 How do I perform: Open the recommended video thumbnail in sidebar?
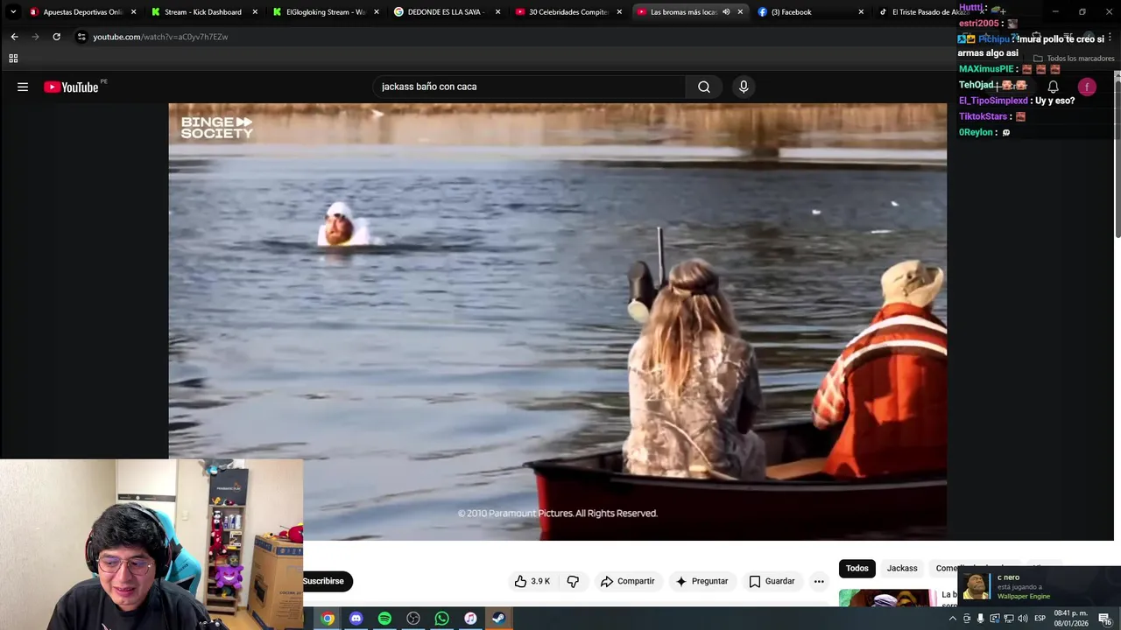[888, 598]
